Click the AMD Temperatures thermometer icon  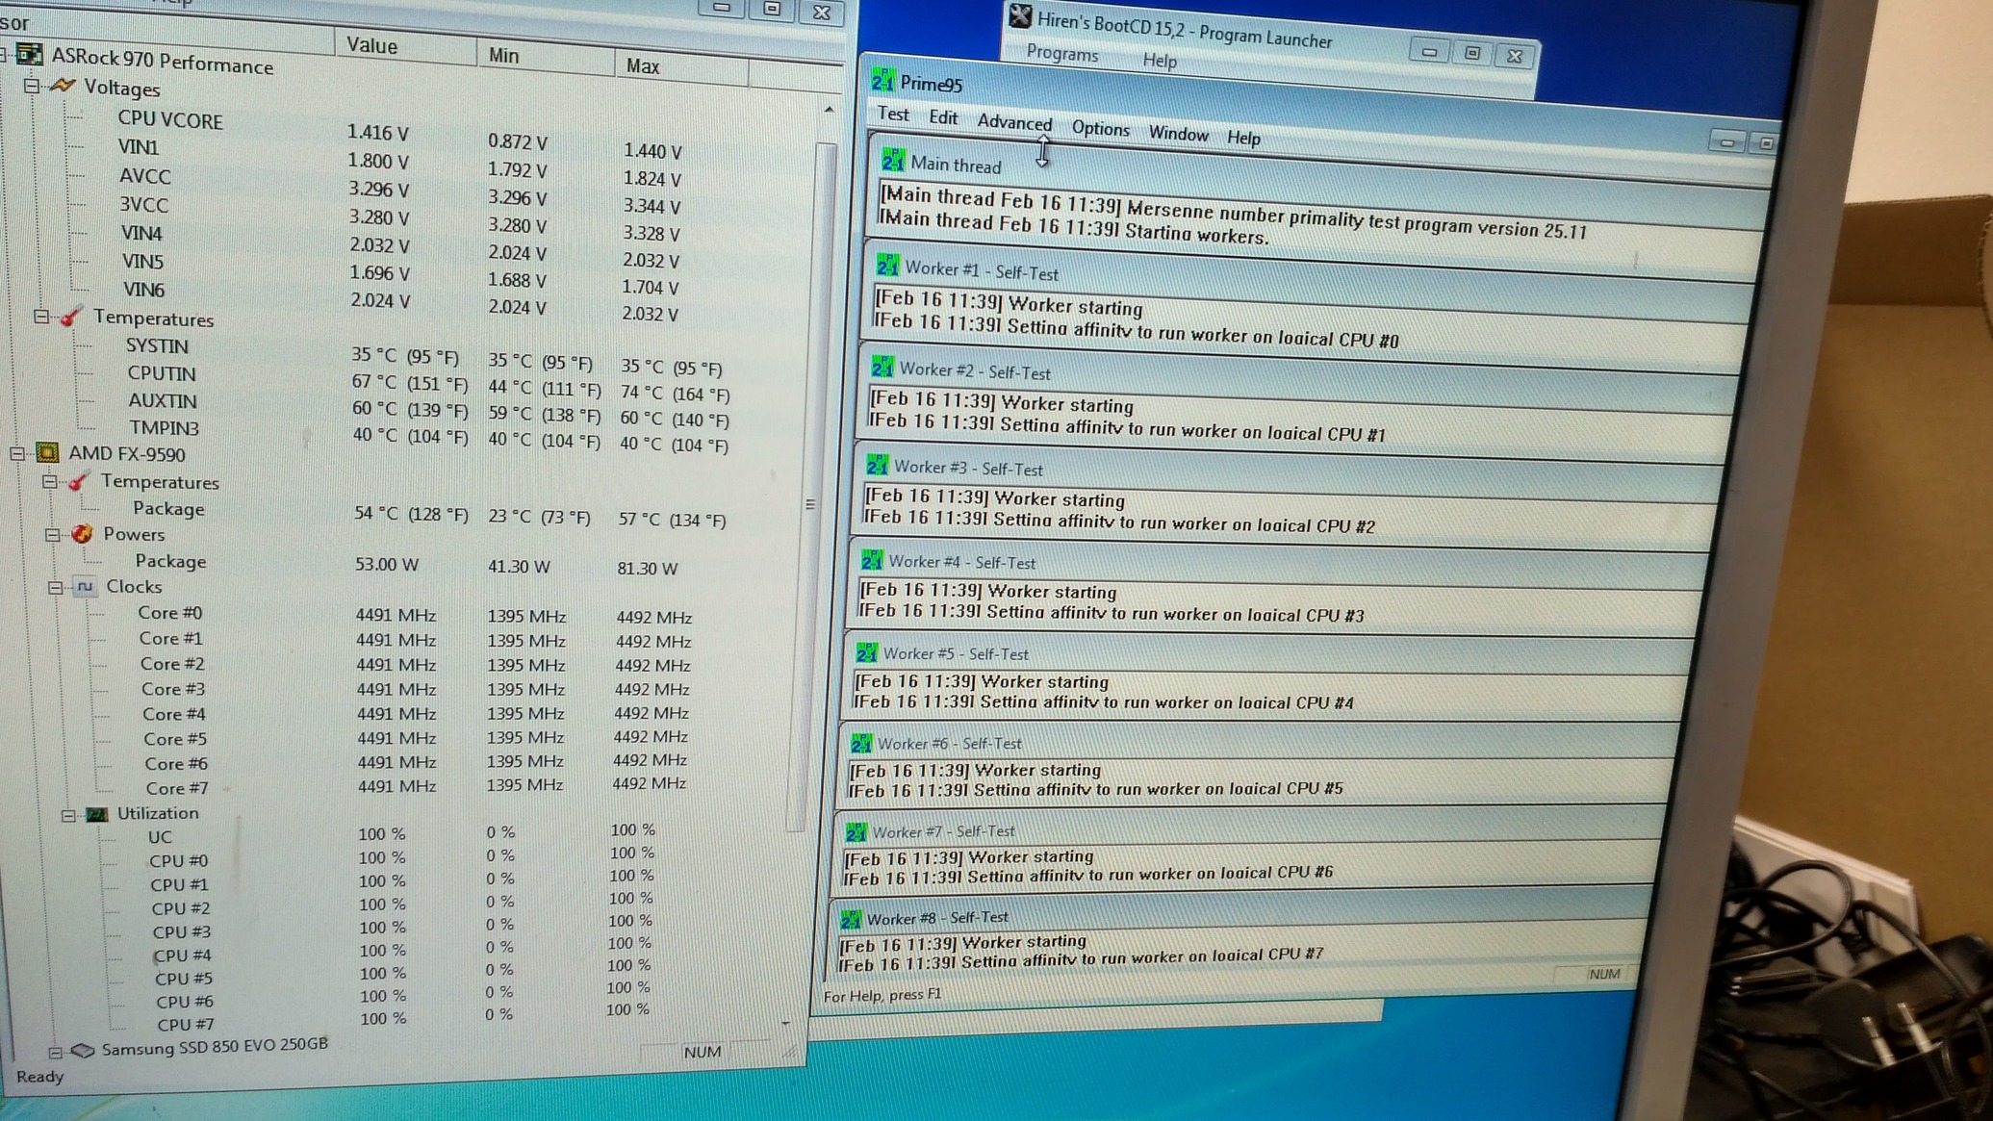pos(78,480)
